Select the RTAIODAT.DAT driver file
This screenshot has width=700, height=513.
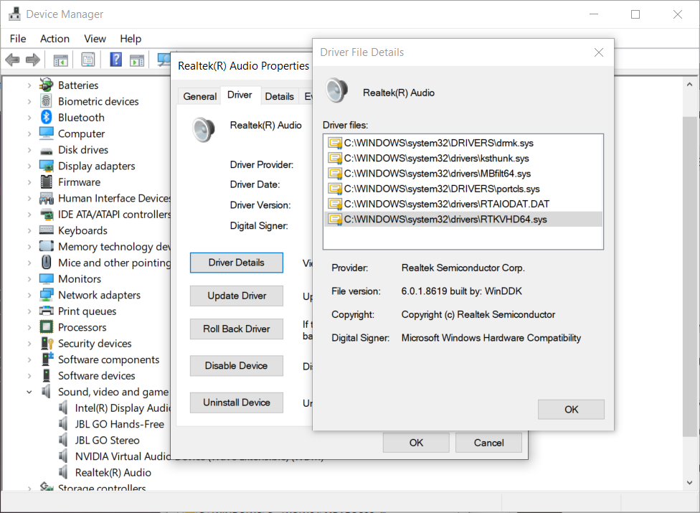463,204
